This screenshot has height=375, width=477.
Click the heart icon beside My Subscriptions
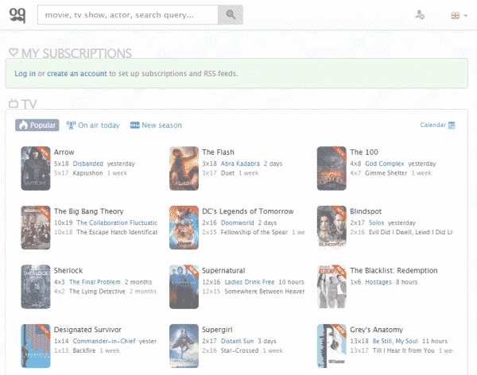(x=14, y=52)
